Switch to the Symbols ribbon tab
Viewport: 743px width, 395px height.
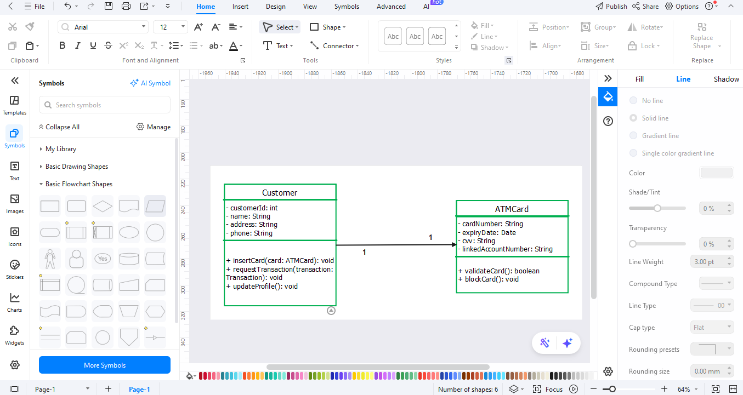click(347, 7)
